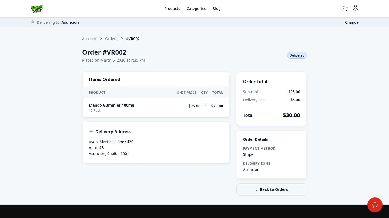This screenshot has width=389, height=218.
Task: Click the Stripe payment method entry
Action: point(248,154)
